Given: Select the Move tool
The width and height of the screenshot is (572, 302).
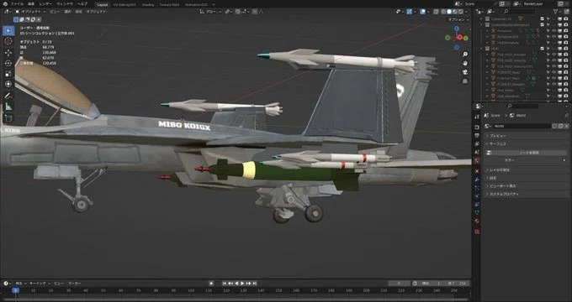Looking at the screenshot, I should (8, 53).
